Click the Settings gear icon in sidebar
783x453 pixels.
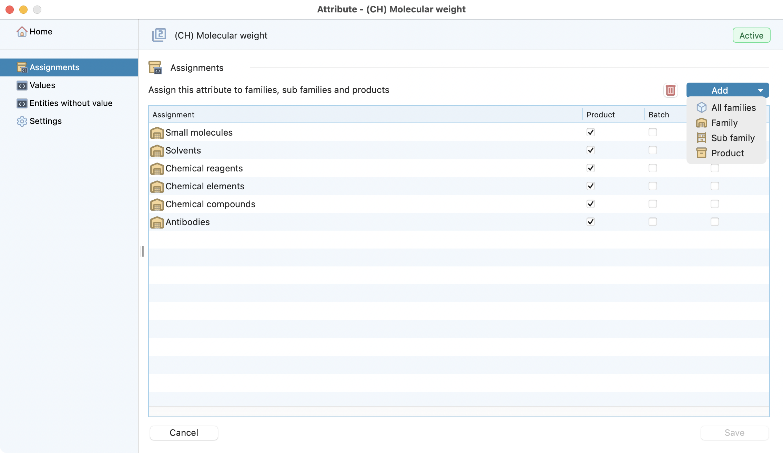(x=22, y=121)
